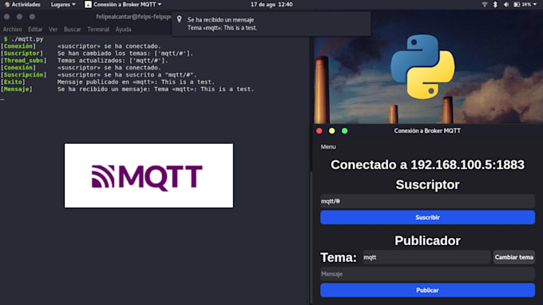Image resolution: width=543 pixels, height=305 pixels.
Task: Click the Menu item in MQTT window
Action: coord(328,147)
